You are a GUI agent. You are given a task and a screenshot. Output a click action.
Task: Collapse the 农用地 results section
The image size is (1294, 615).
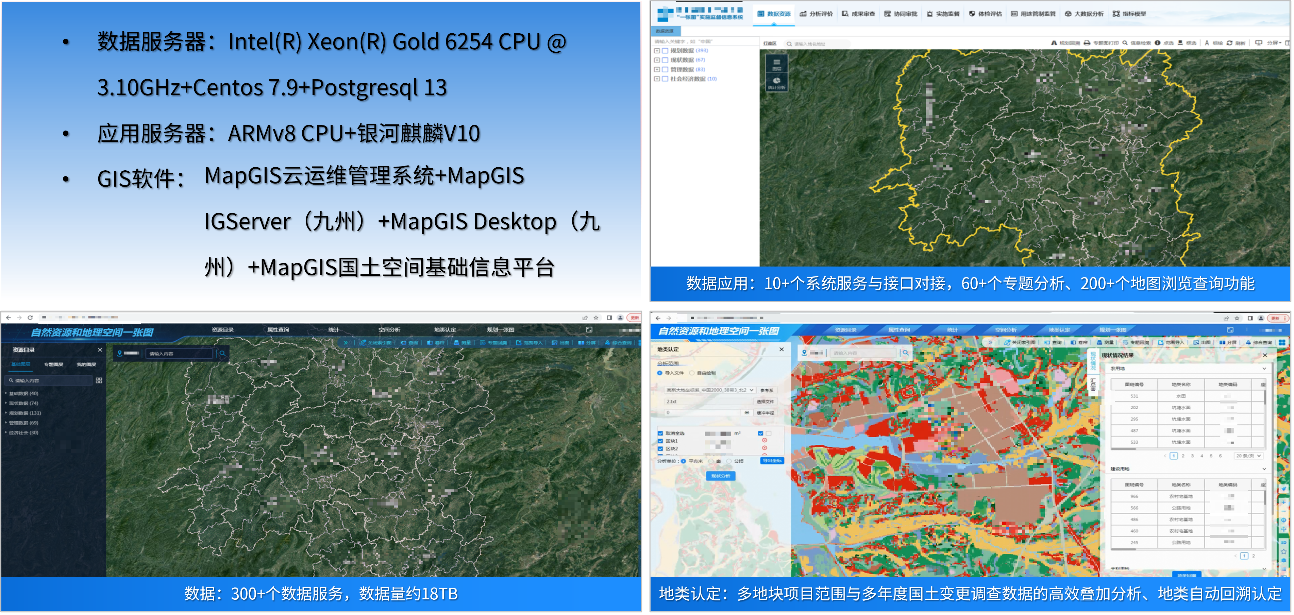1264,369
